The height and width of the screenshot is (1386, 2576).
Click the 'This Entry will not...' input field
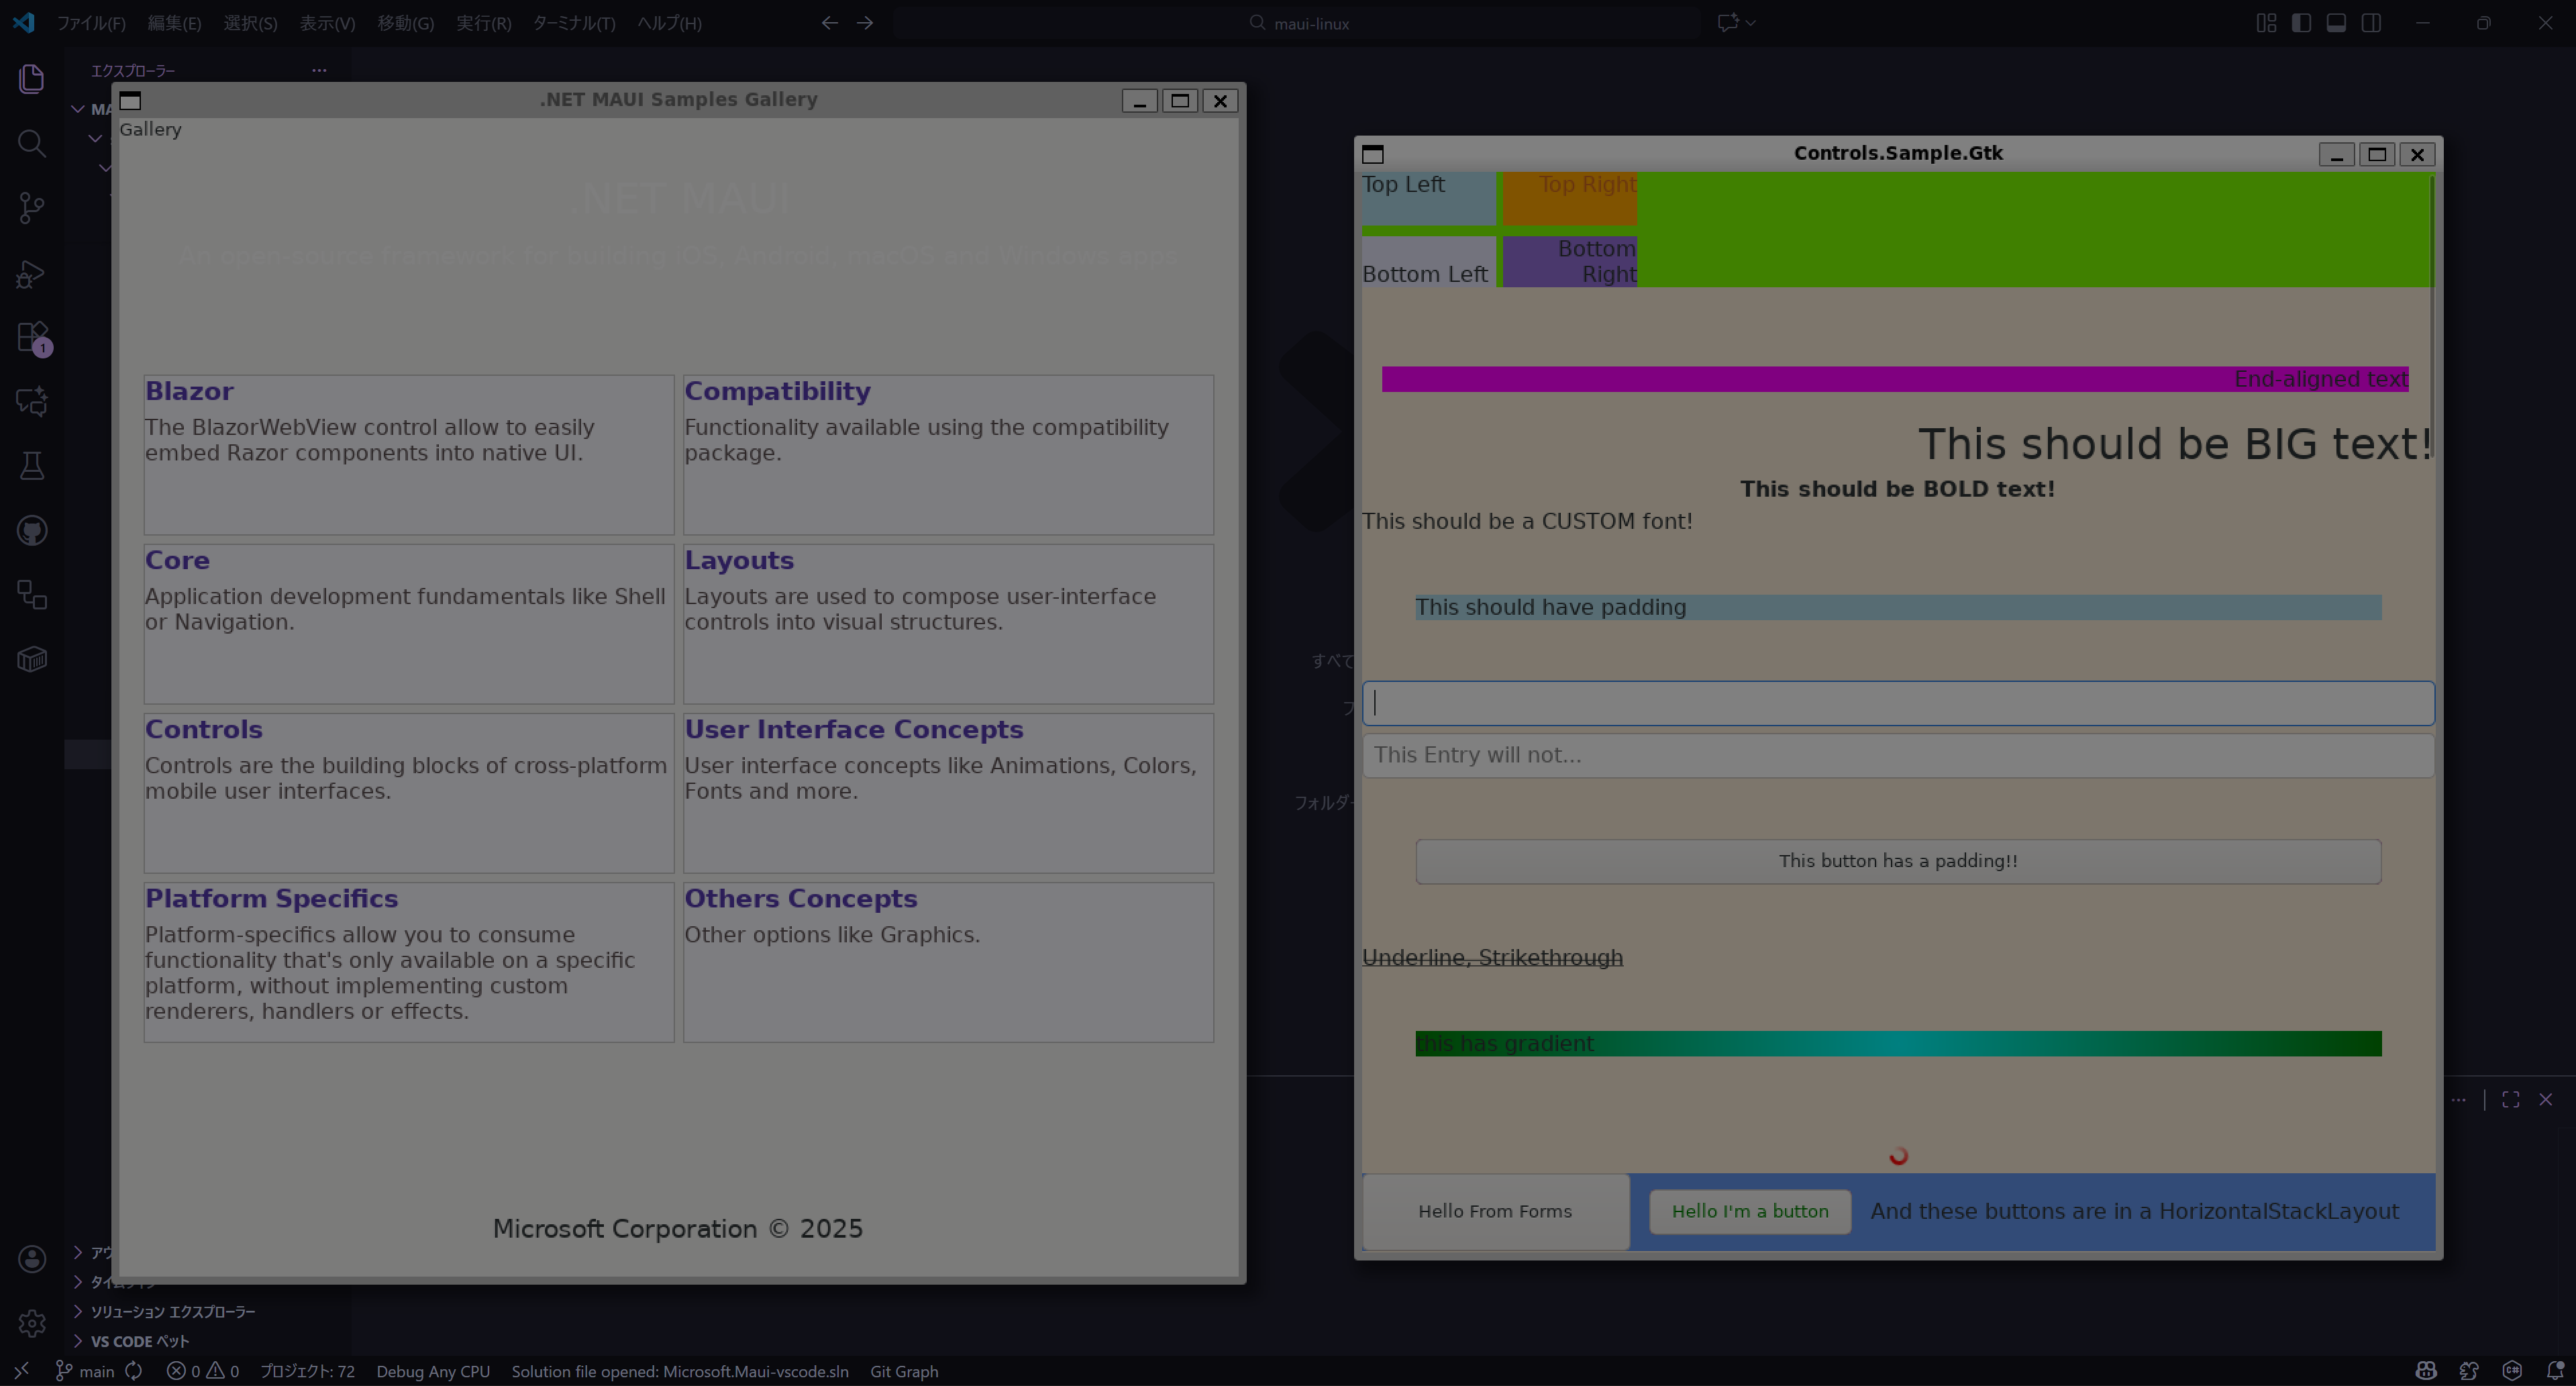point(1897,755)
